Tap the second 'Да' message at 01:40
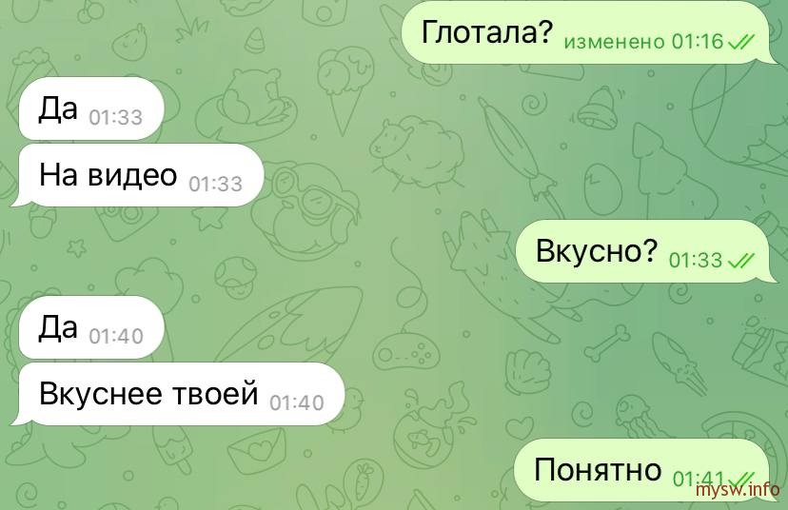 (x=91, y=327)
